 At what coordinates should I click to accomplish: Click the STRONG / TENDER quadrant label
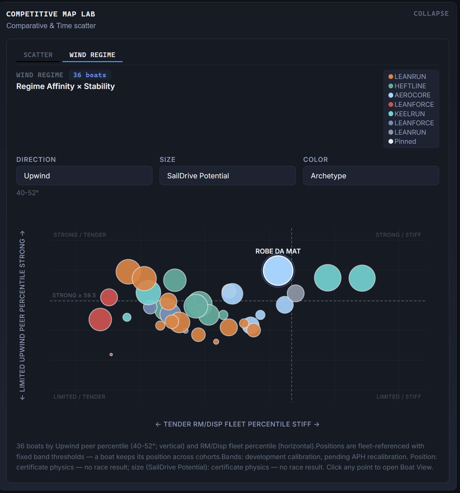pos(80,235)
